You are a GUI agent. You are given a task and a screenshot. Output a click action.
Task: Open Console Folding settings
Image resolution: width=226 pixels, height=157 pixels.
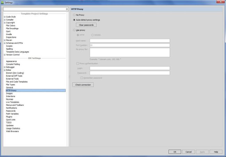(13, 64)
